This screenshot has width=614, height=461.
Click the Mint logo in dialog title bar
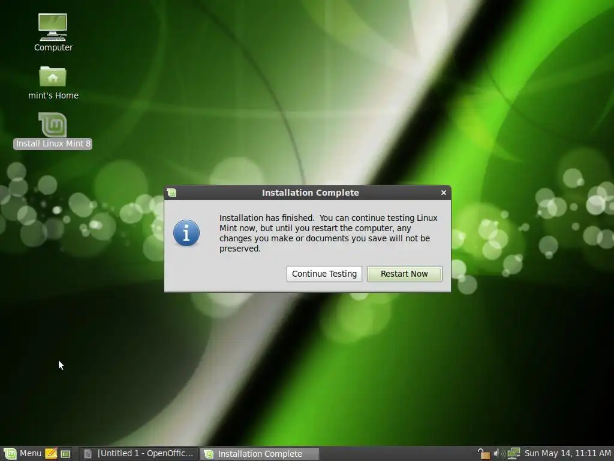[171, 193]
